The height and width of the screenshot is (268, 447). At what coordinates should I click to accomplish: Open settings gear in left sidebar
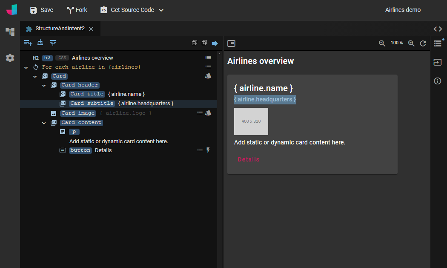tap(10, 58)
